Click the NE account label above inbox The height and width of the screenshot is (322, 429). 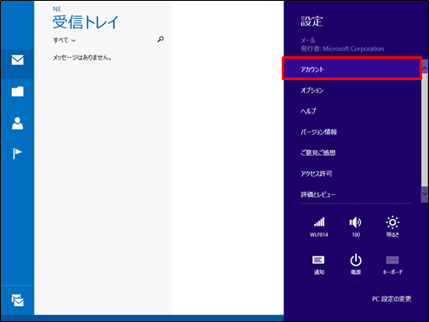pyautogui.click(x=57, y=9)
